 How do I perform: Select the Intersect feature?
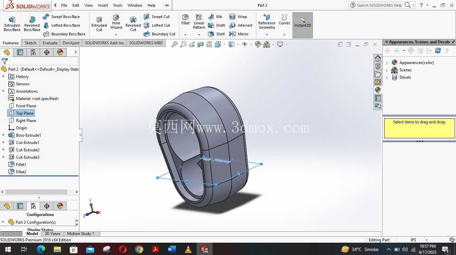pos(241,25)
